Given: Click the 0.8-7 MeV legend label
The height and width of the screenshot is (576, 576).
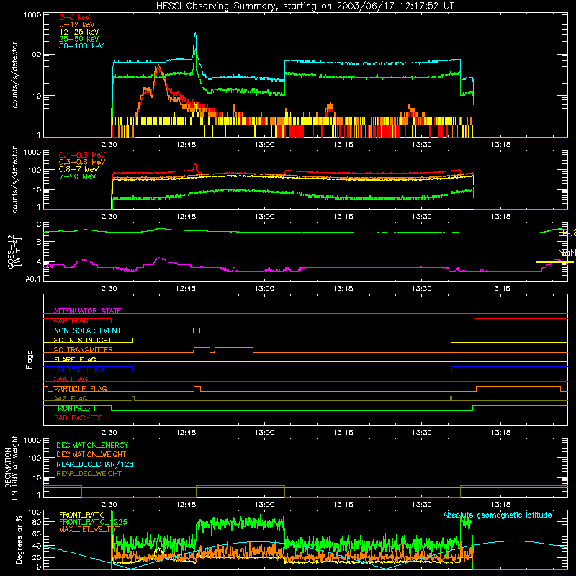Looking at the screenshot, I should (x=78, y=169).
